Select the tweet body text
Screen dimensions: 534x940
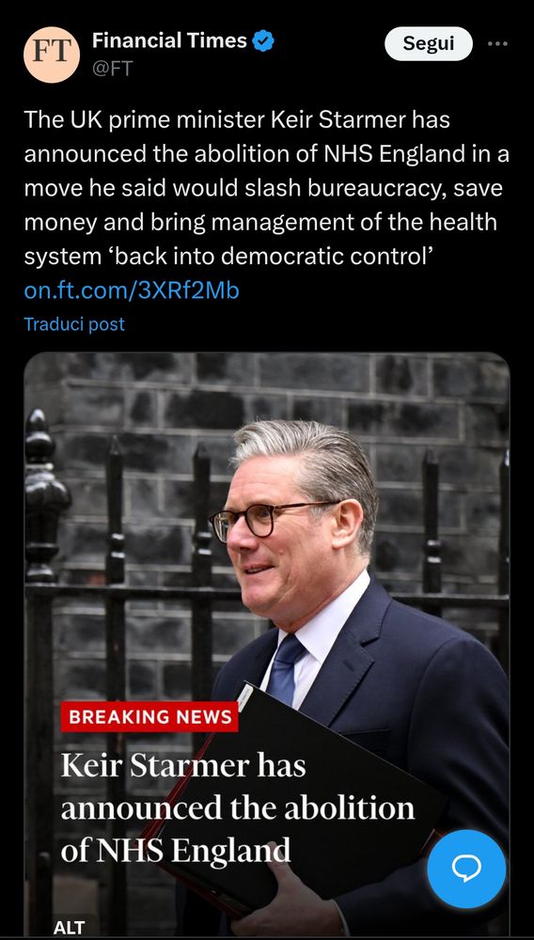click(x=266, y=188)
